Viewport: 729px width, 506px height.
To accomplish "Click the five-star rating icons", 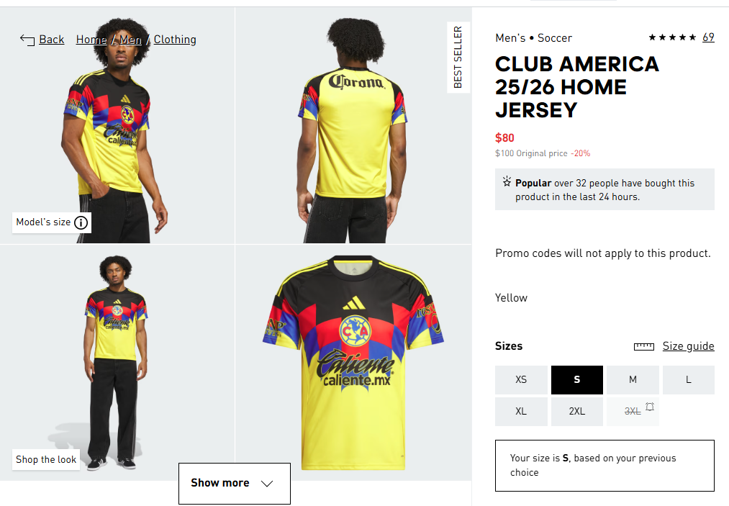I will click(672, 37).
